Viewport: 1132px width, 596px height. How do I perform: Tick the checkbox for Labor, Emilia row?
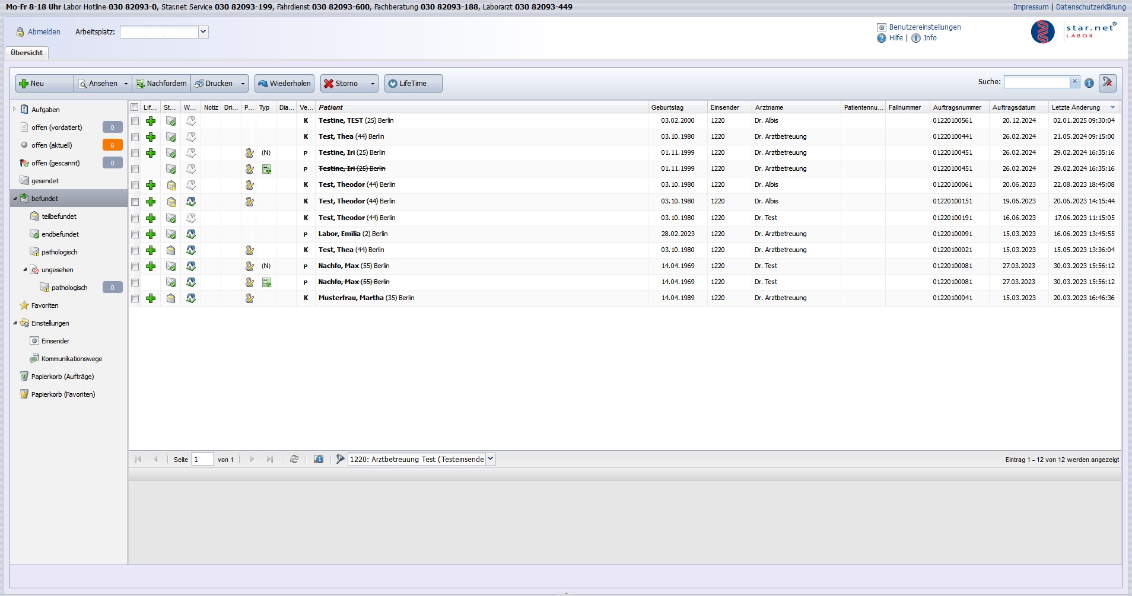pyautogui.click(x=135, y=234)
